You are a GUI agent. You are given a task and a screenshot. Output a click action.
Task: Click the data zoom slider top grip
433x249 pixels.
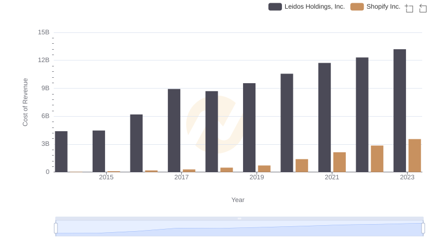coord(239,218)
